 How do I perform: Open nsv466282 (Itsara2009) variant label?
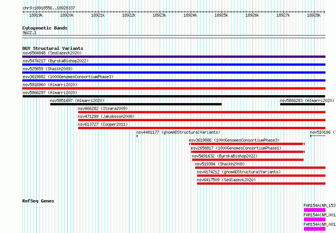click(x=103, y=108)
